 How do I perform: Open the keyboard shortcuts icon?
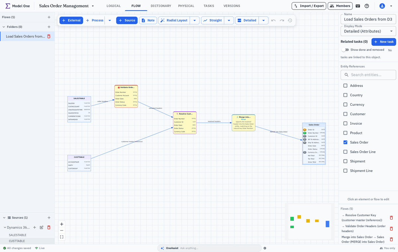click(358, 6)
